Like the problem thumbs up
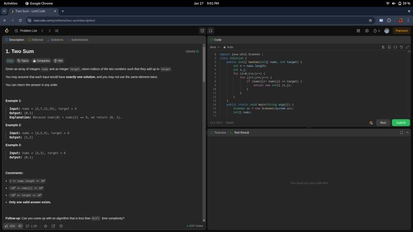413x232 pixels. pyautogui.click(x=10, y=226)
